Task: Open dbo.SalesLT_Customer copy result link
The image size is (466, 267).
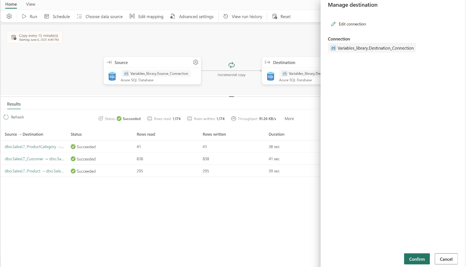Action: pos(34,159)
